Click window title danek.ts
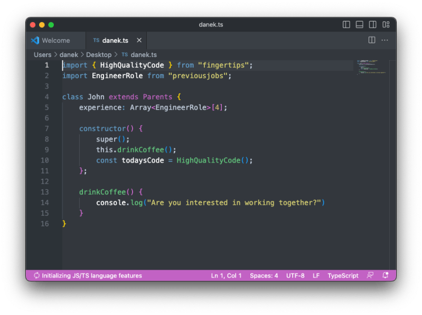The height and width of the screenshot is (315, 422). click(211, 25)
